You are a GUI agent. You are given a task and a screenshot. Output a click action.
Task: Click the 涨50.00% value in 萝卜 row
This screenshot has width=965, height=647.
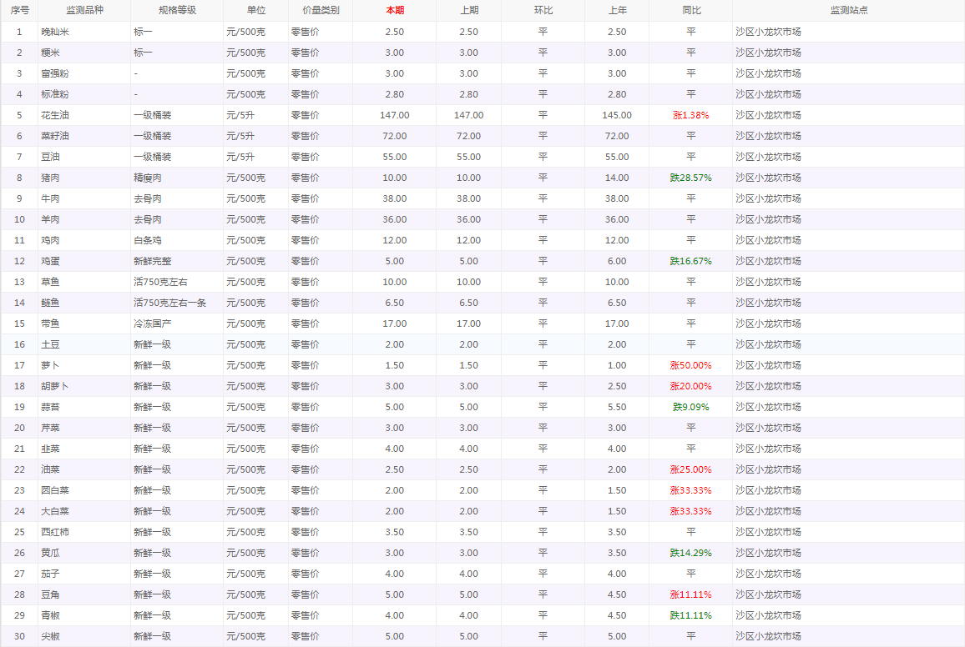point(690,365)
